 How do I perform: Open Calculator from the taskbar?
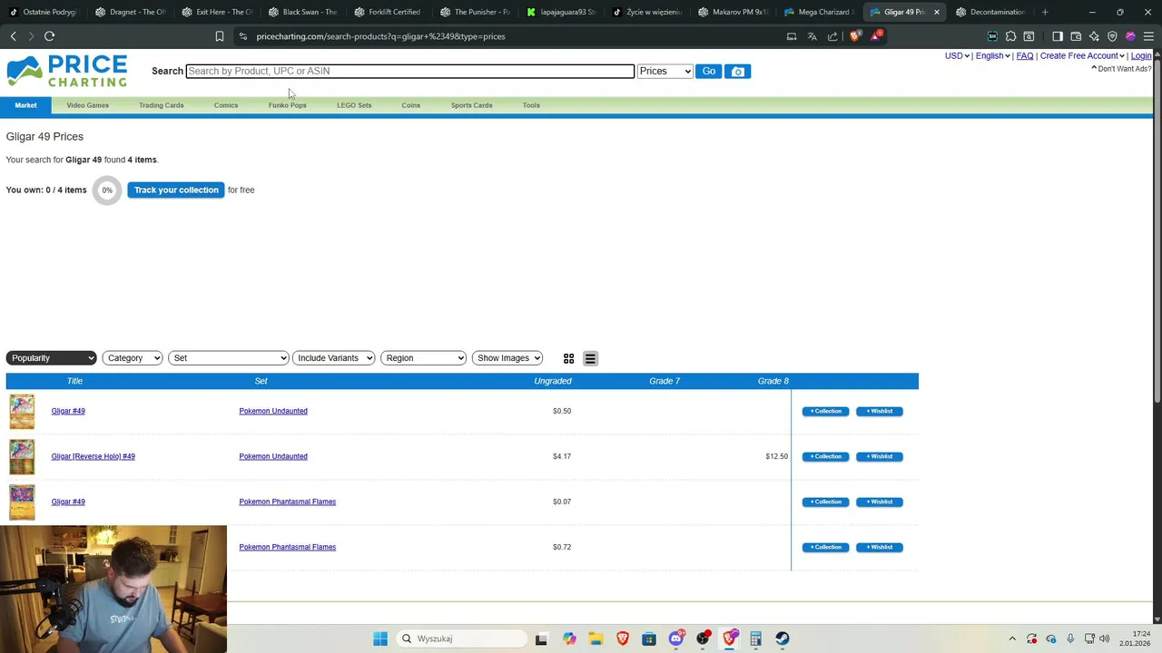click(x=755, y=638)
